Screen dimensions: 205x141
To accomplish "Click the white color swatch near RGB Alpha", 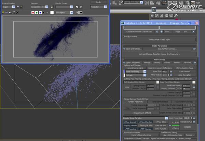I will tap(52, 12).
